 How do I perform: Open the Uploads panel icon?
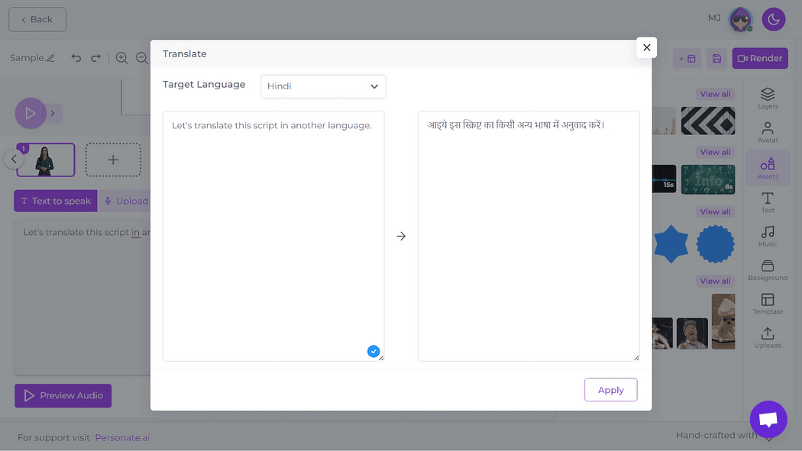(x=768, y=337)
